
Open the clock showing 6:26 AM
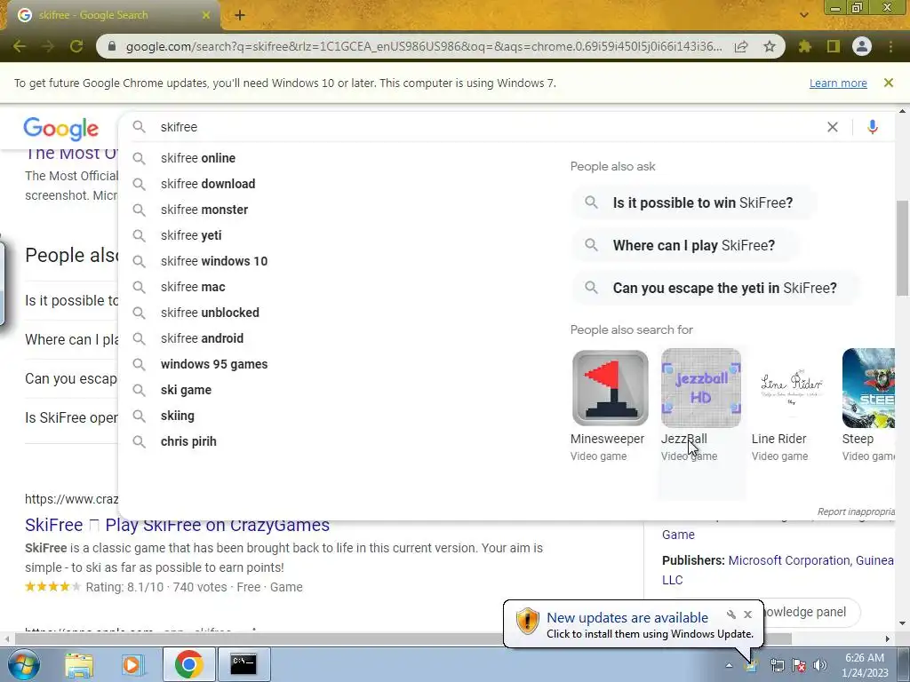(x=865, y=665)
